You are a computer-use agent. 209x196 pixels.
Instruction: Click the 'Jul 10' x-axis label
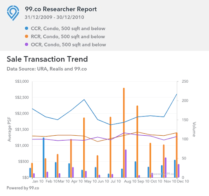click(x=116, y=181)
